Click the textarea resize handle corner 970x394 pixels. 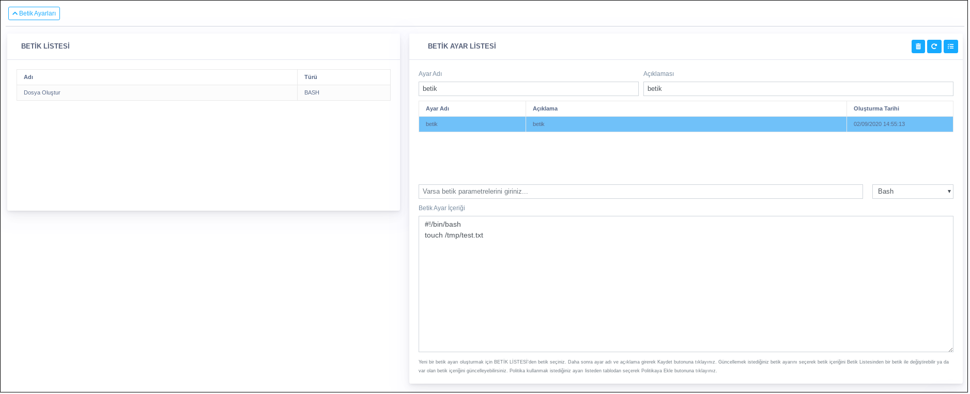[x=950, y=350]
